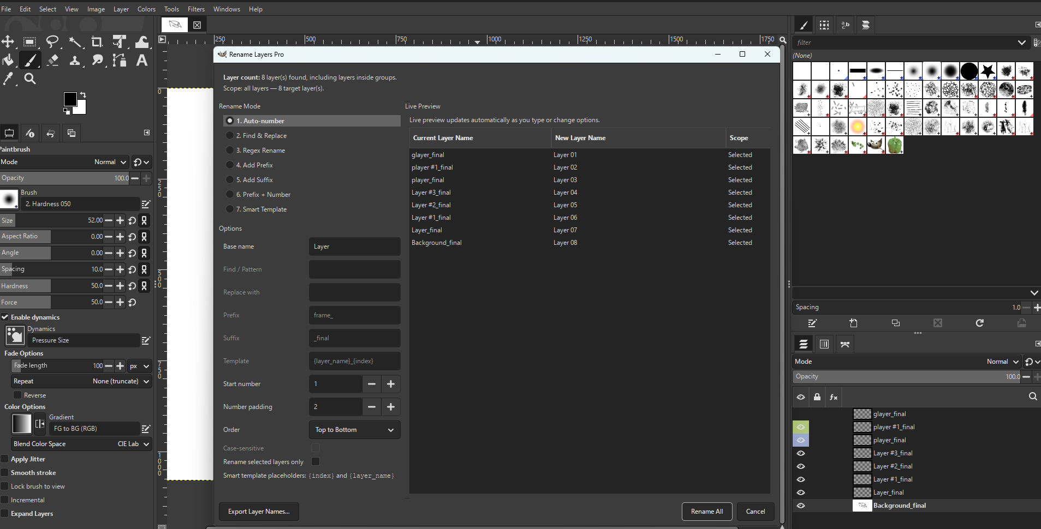Hide the Layer #3_final layer
The height and width of the screenshot is (529, 1041).
click(801, 453)
